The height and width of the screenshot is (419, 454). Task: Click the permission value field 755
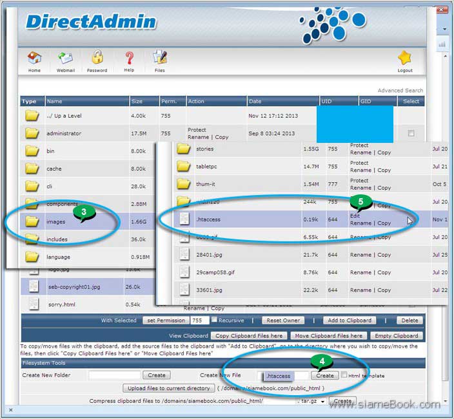click(199, 321)
